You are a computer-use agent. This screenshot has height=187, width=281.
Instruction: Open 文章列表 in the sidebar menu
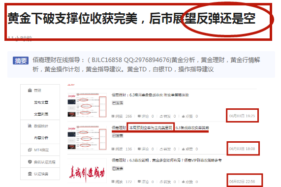41,114
